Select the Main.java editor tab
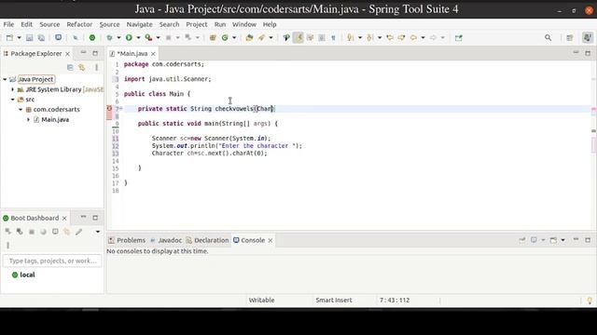Viewport: 597px width, 335px height. 132,54
